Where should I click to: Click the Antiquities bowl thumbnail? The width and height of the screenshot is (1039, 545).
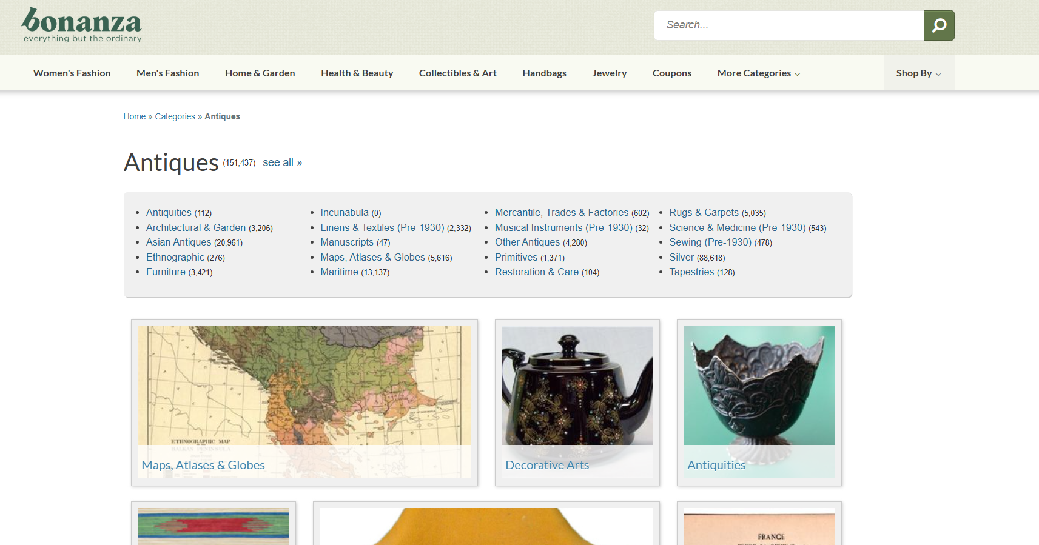click(x=759, y=403)
